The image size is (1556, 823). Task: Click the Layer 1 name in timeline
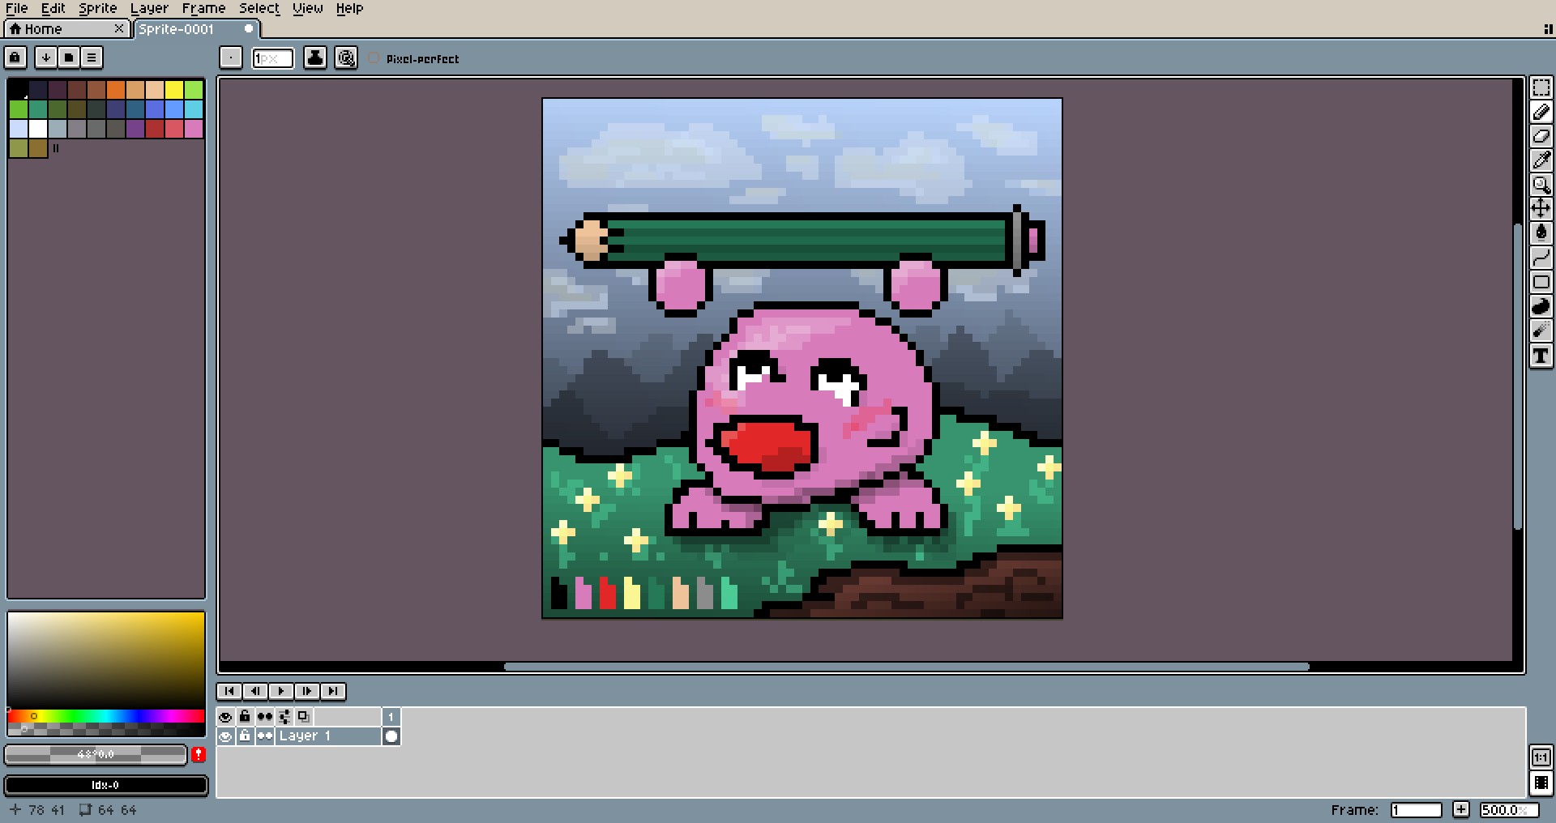coord(328,736)
